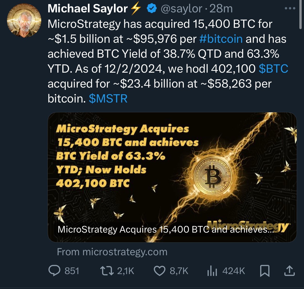Click the $MSTR cashtag link

108,99
